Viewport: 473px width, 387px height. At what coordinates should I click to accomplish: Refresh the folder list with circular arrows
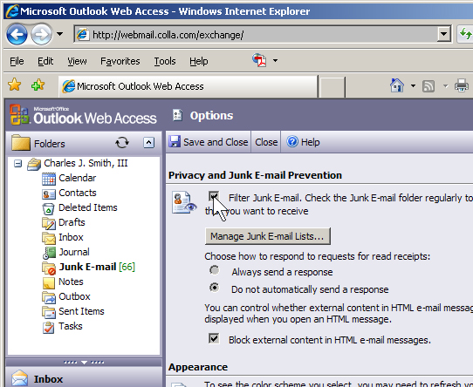pyautogui.click(x=122, y=143)
